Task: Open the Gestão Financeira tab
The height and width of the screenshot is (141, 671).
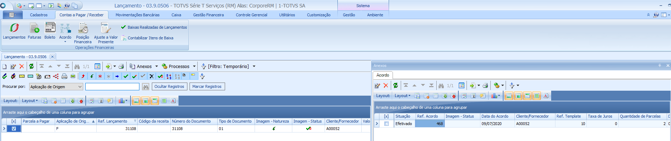Action: point(208,15)
